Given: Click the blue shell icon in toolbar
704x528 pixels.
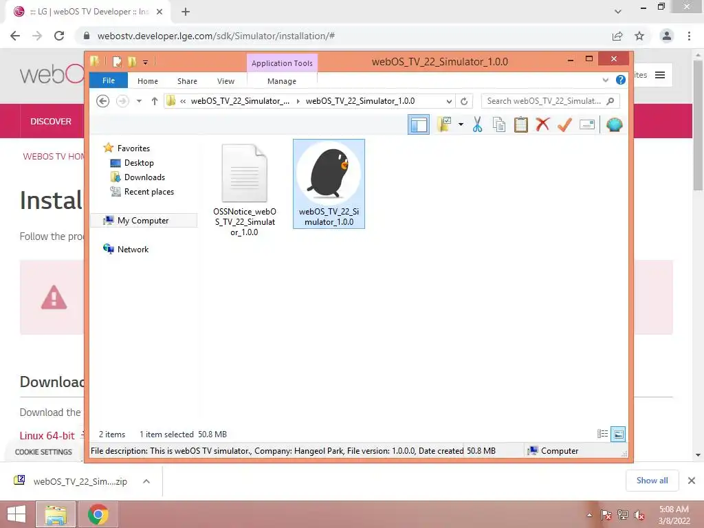Looking at the screenshot, I should point(614,124).
